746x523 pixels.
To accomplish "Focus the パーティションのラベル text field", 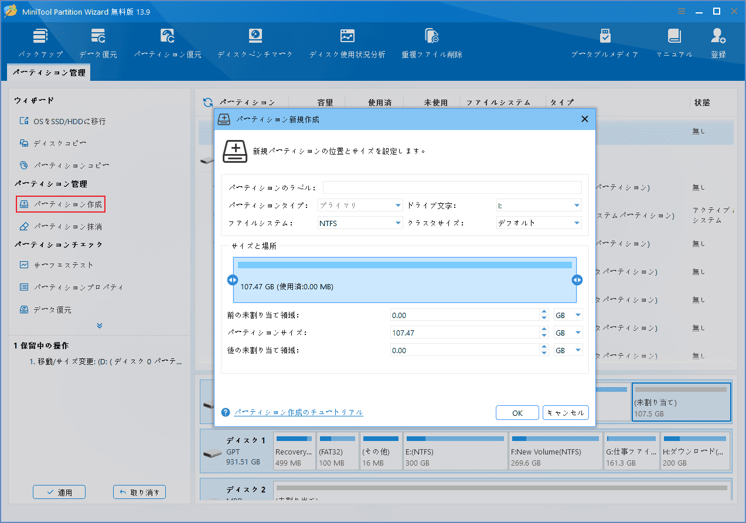I will point(452,187).
